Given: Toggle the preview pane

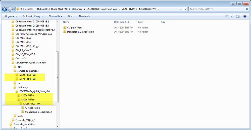Looking at the screenshot, I should click(x=238, y=16).
